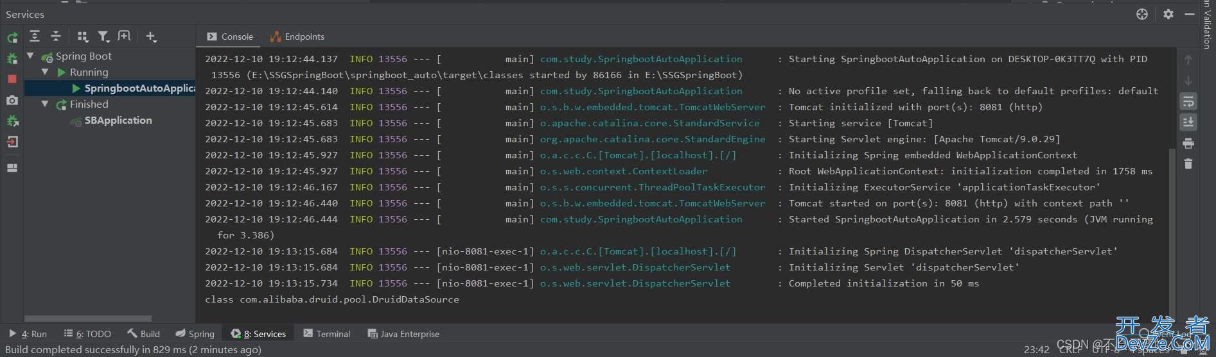This screenshot has width=1216, height=357.
Task: Open the Build tool window
Action: pyautogui.click(x=143, y=334)
